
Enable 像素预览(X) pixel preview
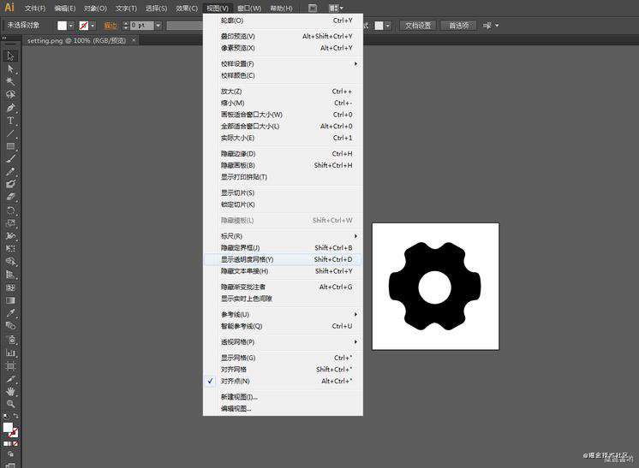coord(283,48)
